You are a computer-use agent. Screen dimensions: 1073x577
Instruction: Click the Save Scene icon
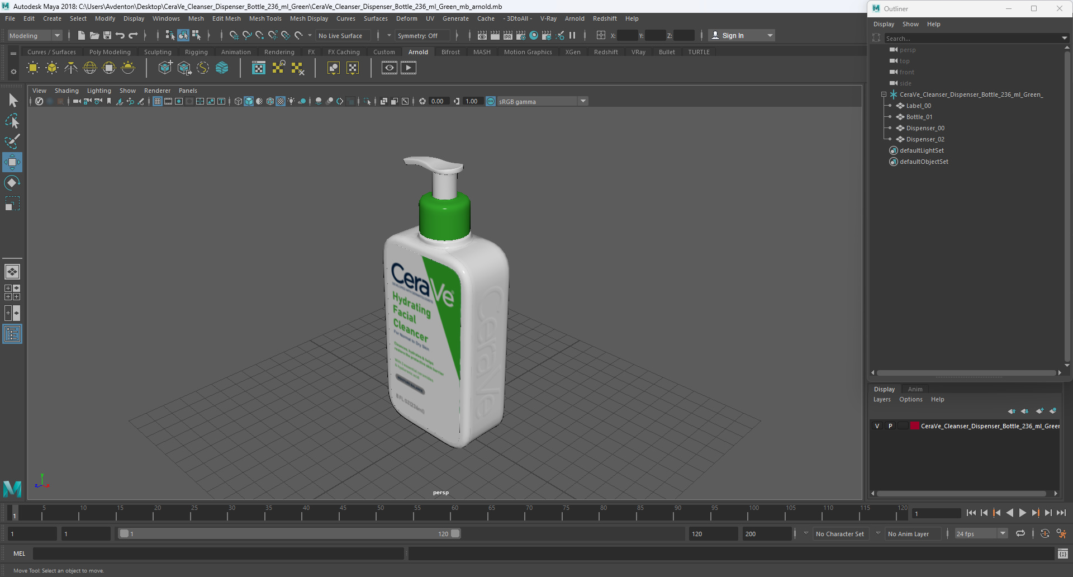pos(107,35)
